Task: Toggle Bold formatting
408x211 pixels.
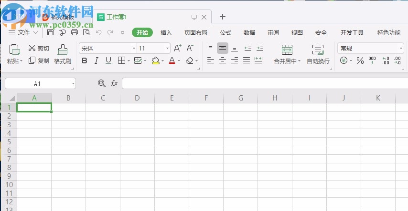Action: pos(84,61)
